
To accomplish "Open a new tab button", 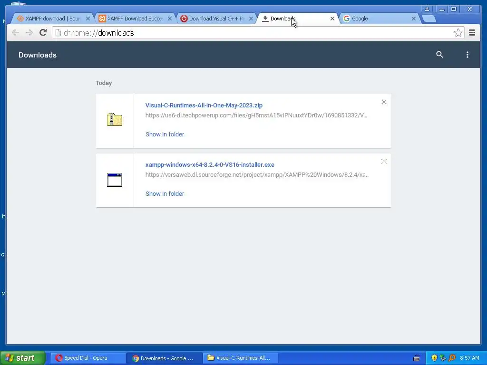I will pyautogui.click(x=429, y=19).
